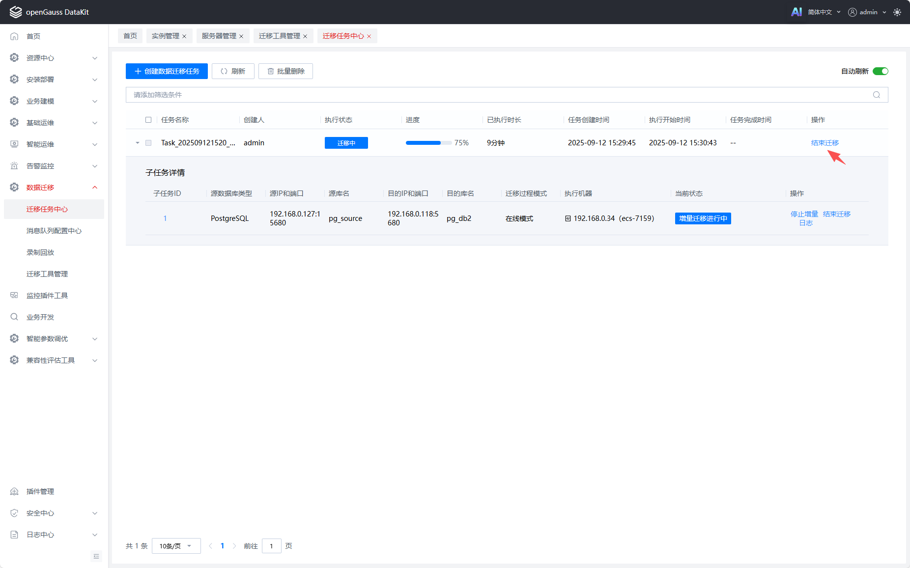910x568 pixels.
Task: Expand the 资源中心 sidebar menu
Action: [x=53, y=58]
